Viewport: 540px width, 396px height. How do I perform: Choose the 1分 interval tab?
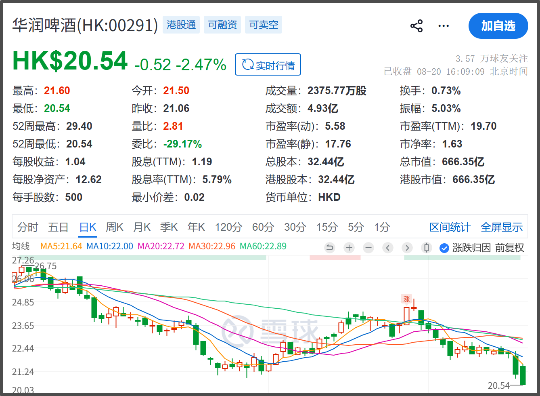(x=382, y=227)
